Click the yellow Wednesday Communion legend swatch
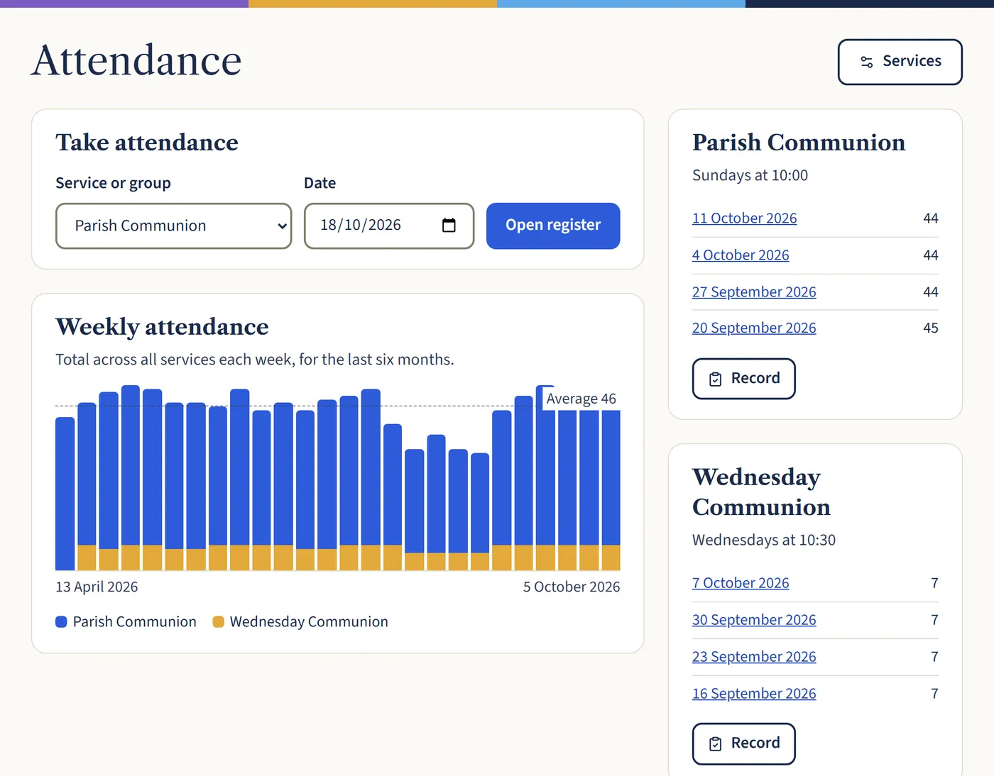The image size is (994, 776). [x=218, y=622]
